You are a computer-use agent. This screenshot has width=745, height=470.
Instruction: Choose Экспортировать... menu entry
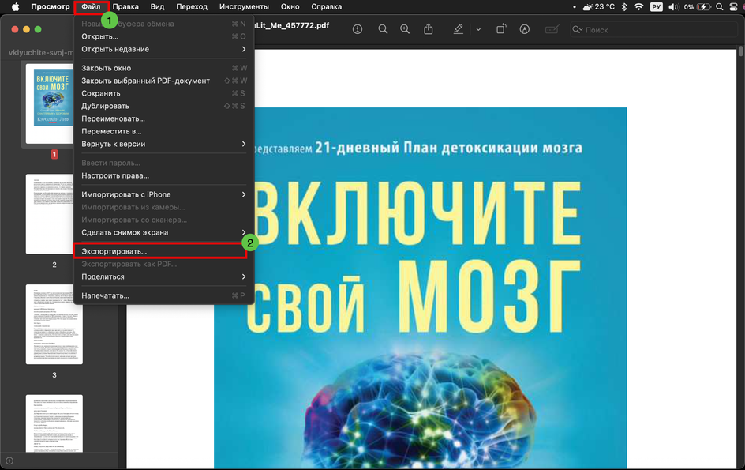[x=163, y=251]
